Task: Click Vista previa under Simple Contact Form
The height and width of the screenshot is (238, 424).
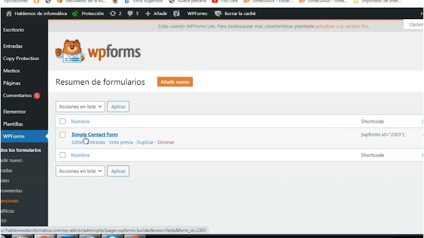Action: pyautogui.click(x=121, y=142)
